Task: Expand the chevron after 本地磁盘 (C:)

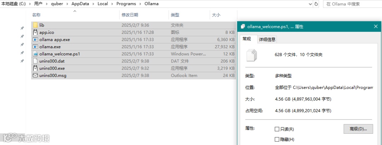Action: [x=30, y=4]
